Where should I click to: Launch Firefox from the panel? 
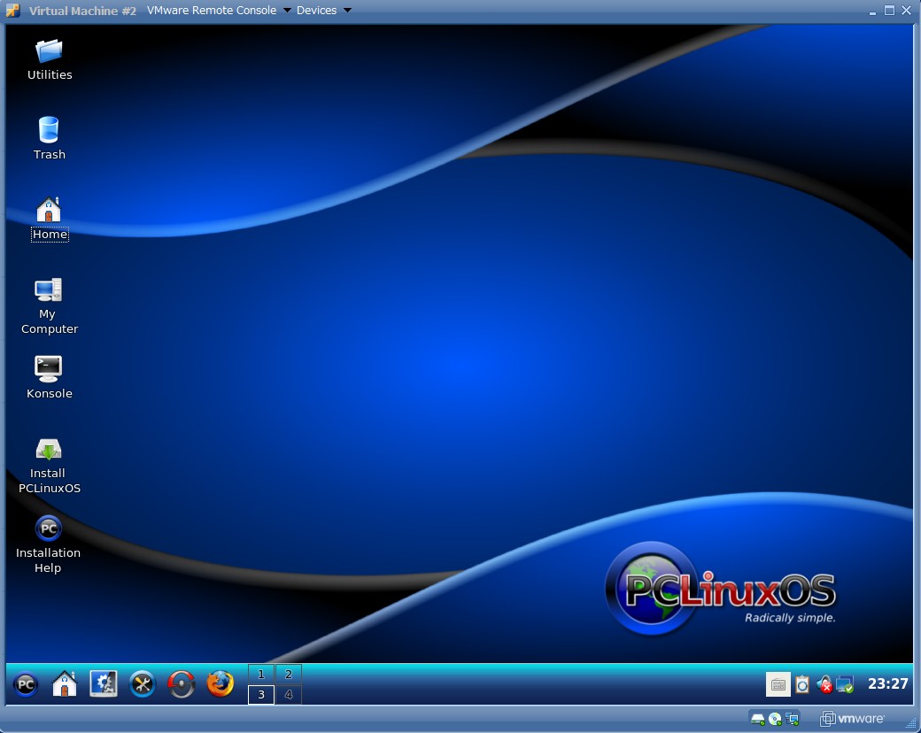(221, 684)
